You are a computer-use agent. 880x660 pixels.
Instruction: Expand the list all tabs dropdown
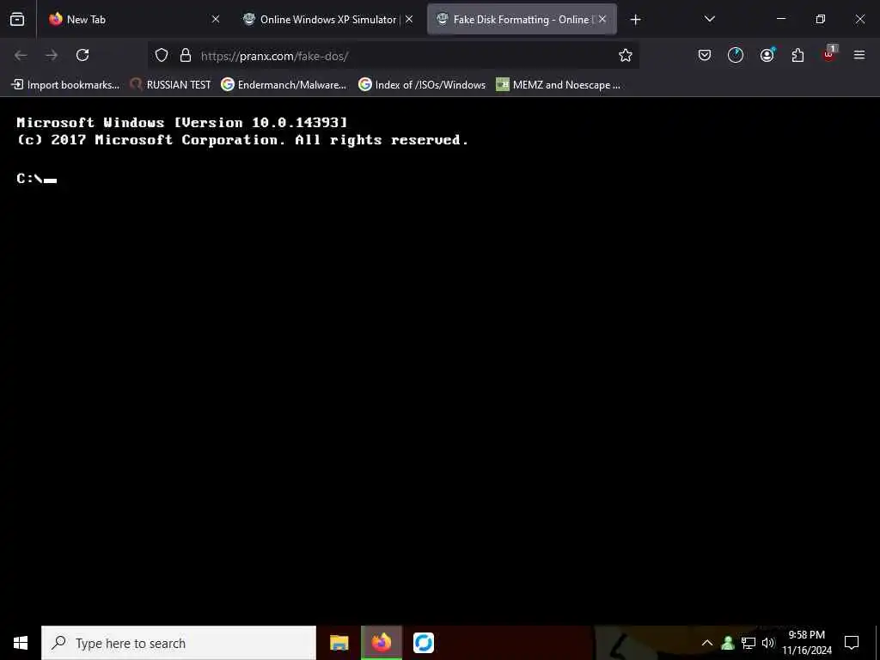point(709,19)
